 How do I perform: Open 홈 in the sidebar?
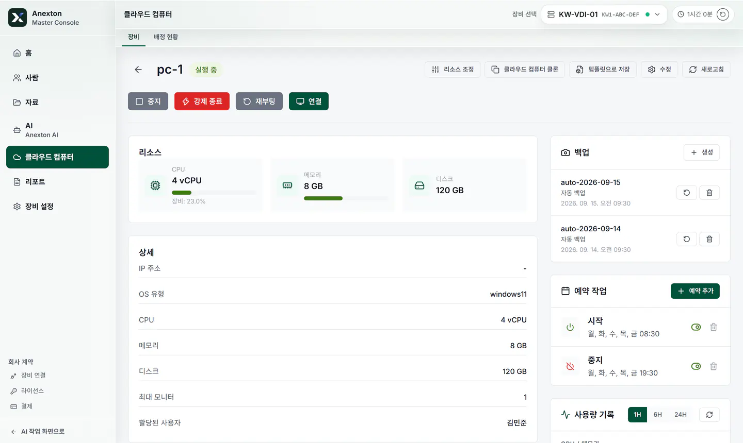point(57,53)
